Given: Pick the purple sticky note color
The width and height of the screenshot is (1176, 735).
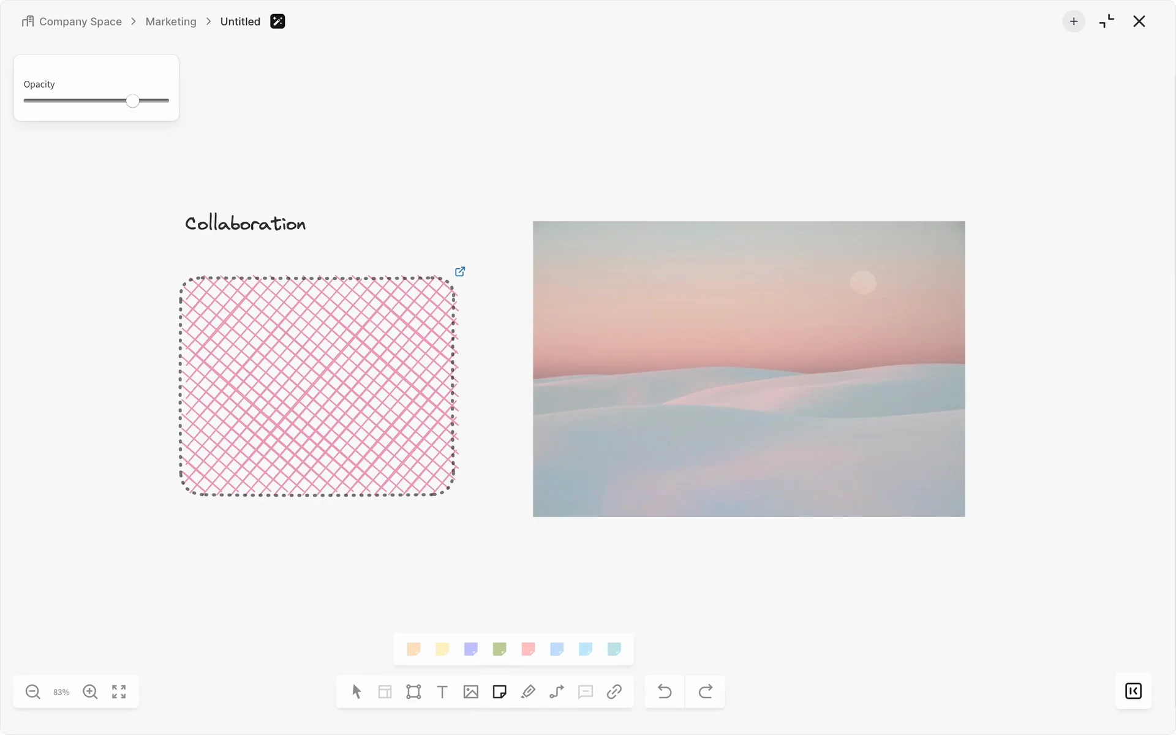Looking at the screenshot, I should 470,649.
